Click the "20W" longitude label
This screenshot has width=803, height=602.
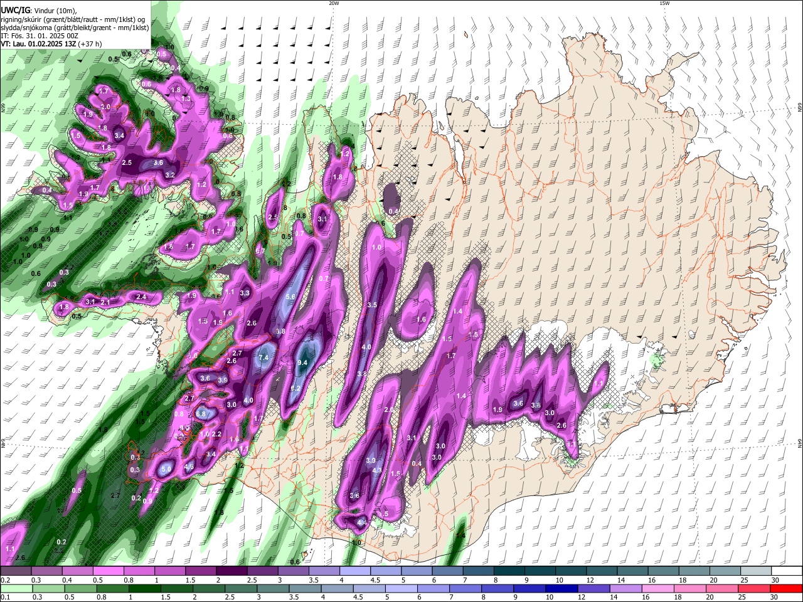click(334, 3)
